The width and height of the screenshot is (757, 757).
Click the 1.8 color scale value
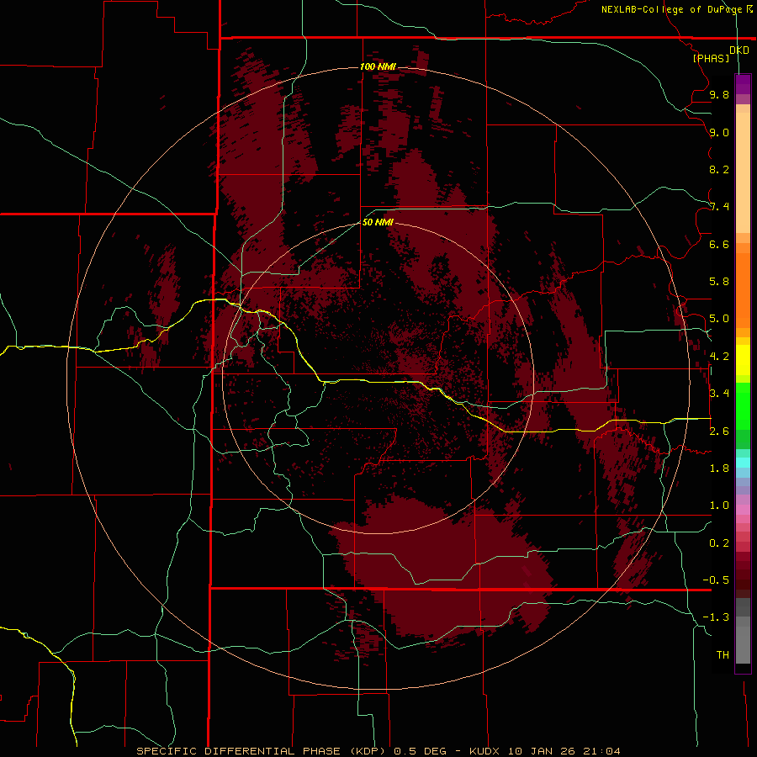pyautogui.click(x=719, y=468)
